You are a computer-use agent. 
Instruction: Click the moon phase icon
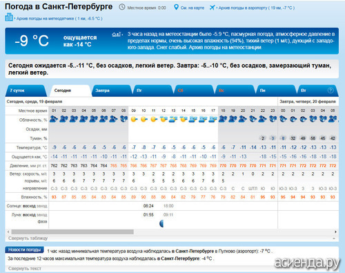tap(161, 223)
